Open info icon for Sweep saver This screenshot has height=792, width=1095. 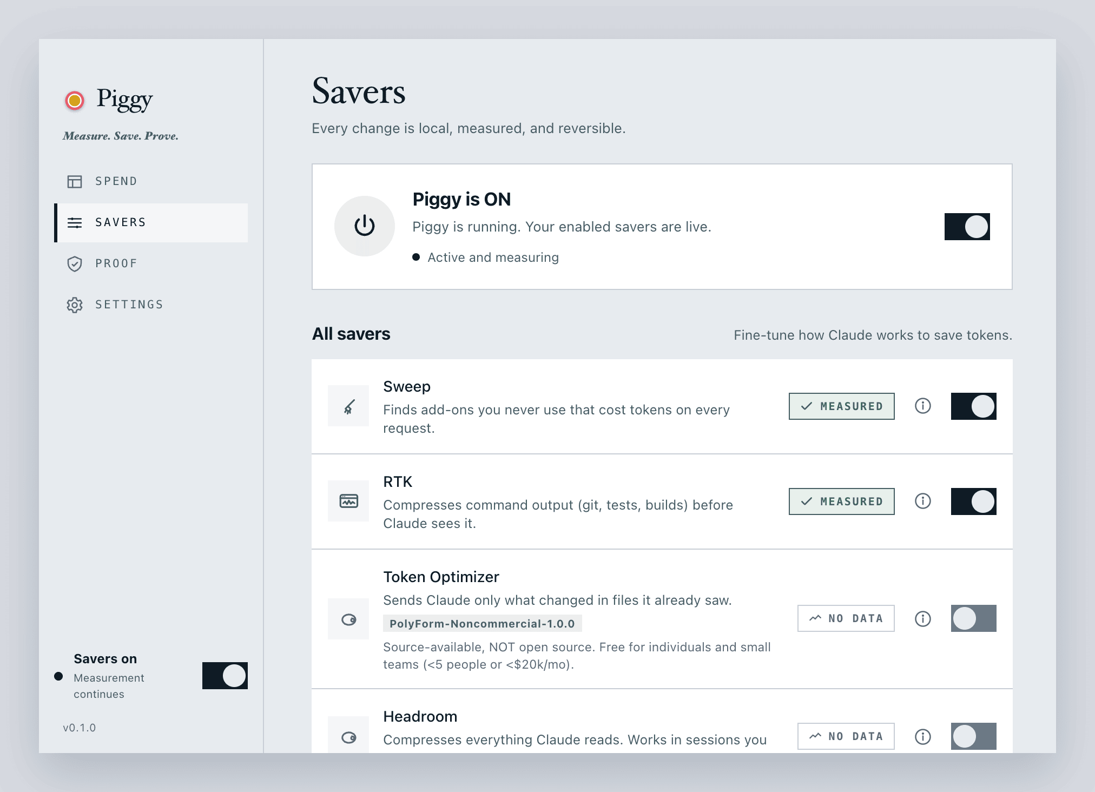923,406
